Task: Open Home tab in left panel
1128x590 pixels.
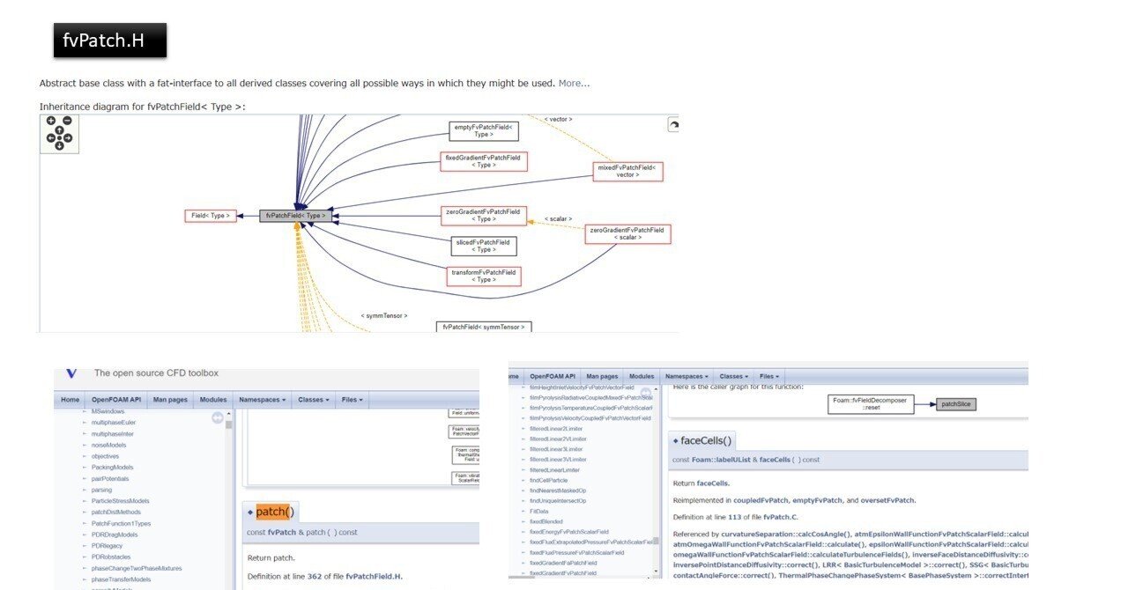Action: coord(70,400)
